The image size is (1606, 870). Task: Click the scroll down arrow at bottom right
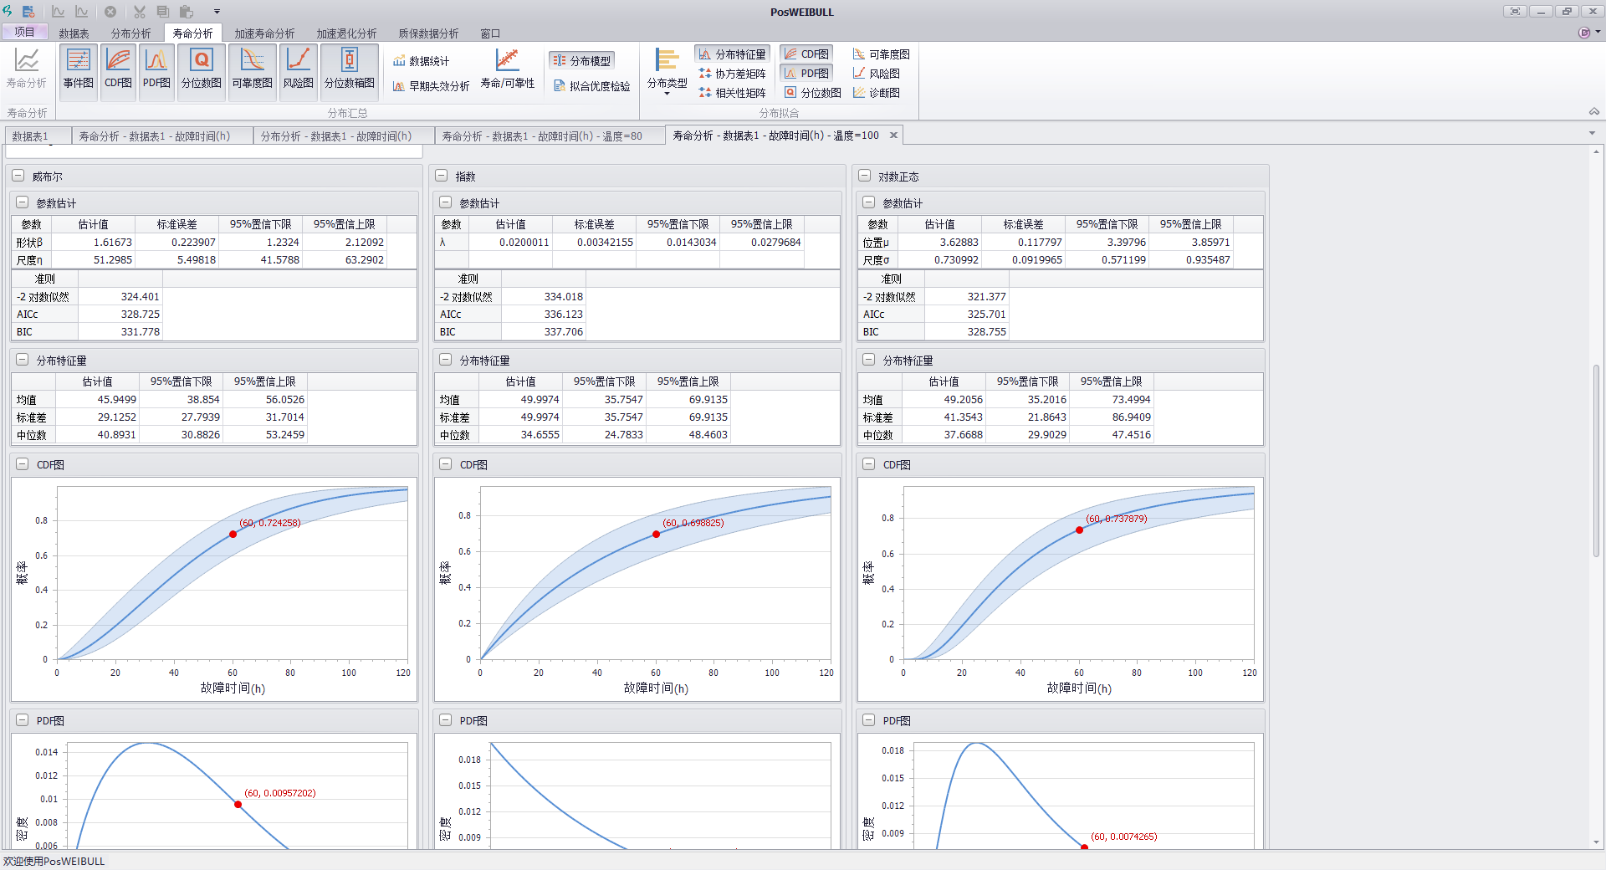[1596, 842]
